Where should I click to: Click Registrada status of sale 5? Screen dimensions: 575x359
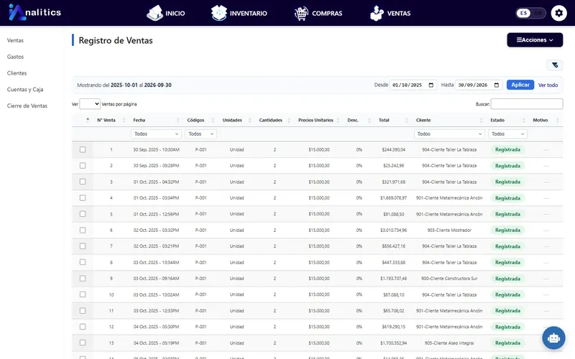[x=507, y=214]
